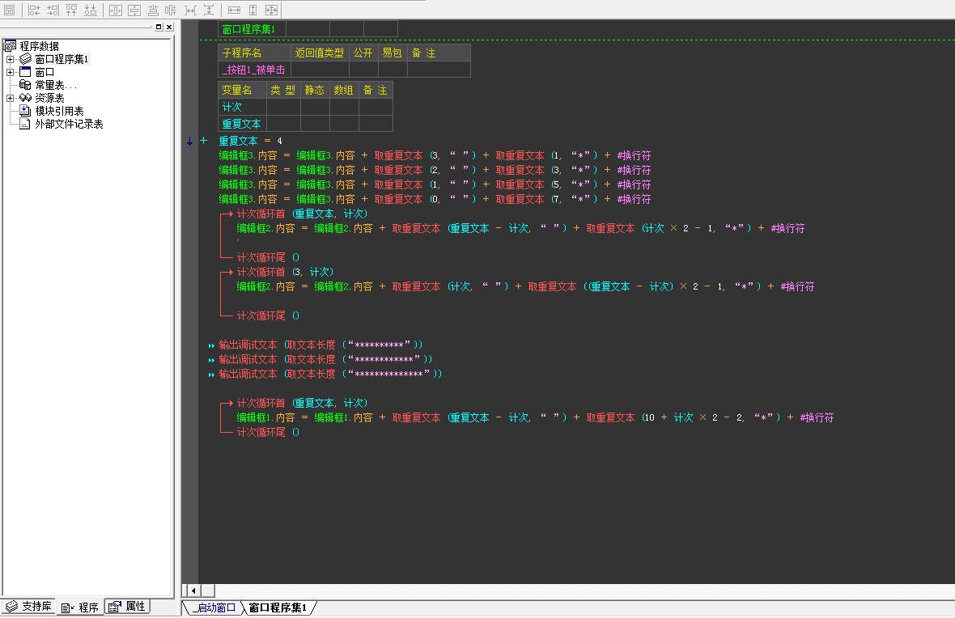
Task: Select 程序数据 root tree item
Action: (39, 46)
